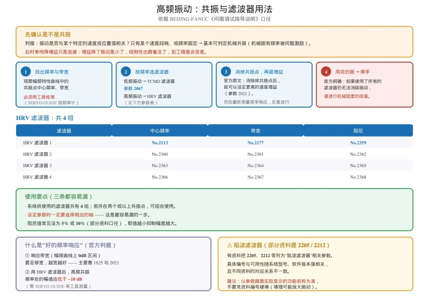
Task: Click the line 具体编号与可用性随系统型号
Action: coord(277,264)
